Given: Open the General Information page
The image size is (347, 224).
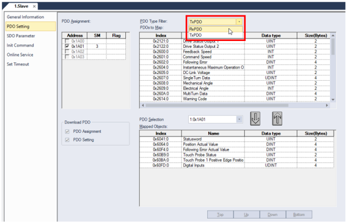Looking at the screenshot, I should [x=25, y=17].
